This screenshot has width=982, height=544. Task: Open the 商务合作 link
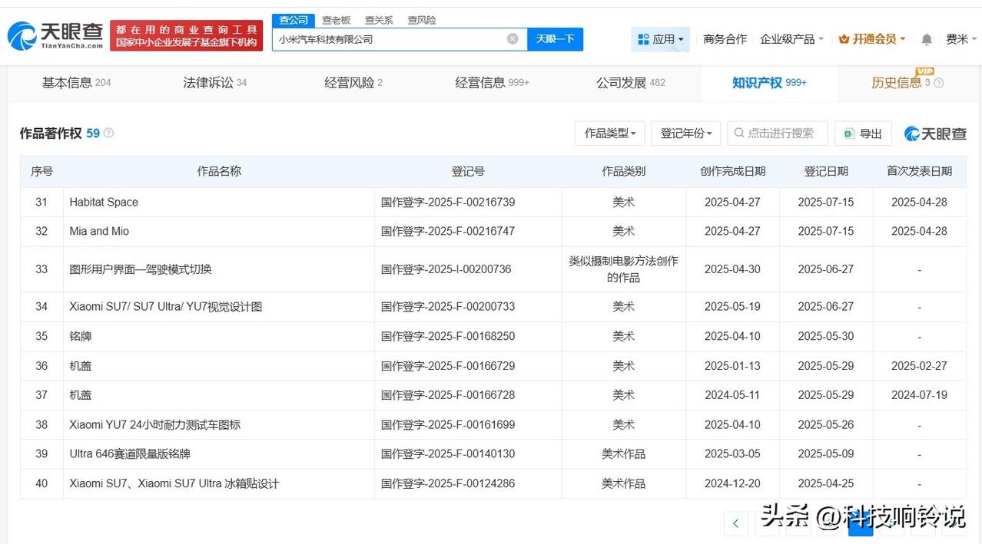725,39
